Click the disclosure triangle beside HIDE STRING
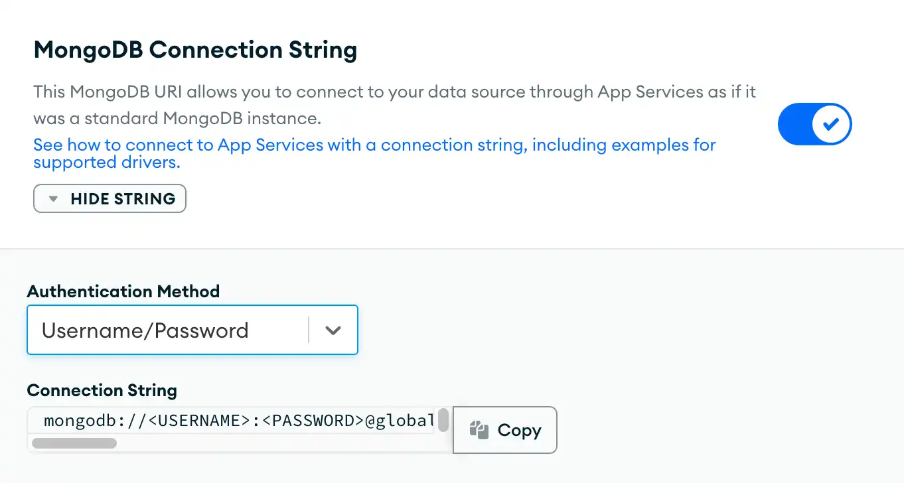 click(x=53, y=198)
